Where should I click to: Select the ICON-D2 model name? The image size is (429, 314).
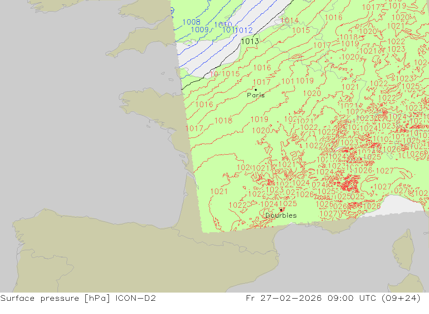pos(136,298)
